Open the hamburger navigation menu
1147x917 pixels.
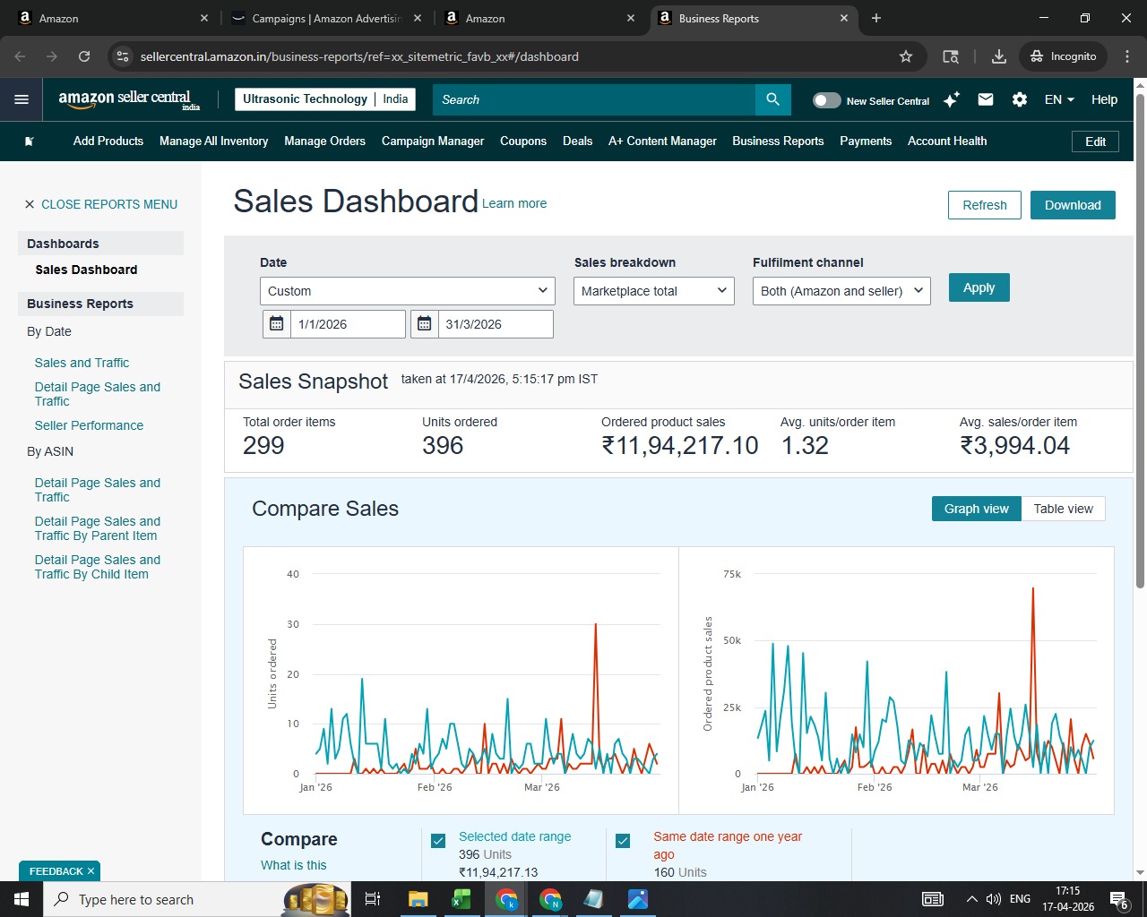click(22, 99)
